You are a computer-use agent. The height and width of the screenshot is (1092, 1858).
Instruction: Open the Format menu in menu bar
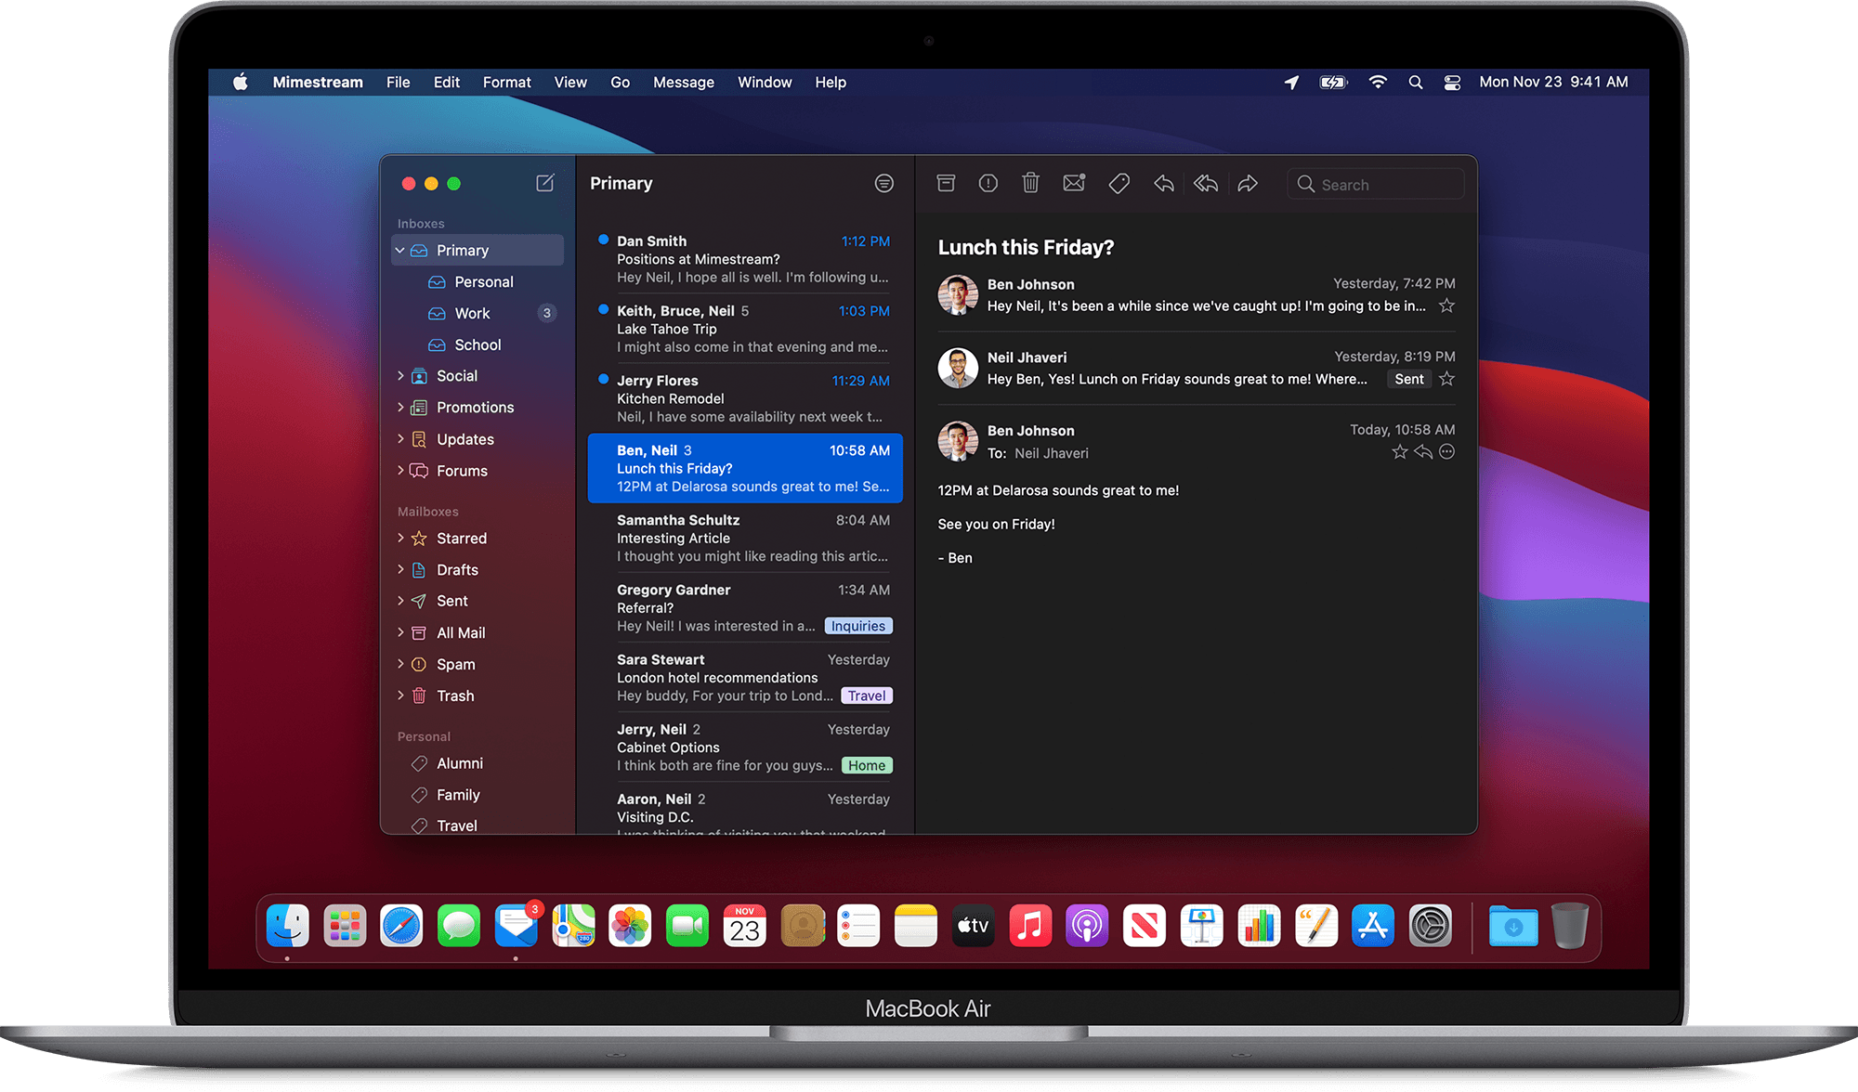pyautogui.click(x=505, y=81)
